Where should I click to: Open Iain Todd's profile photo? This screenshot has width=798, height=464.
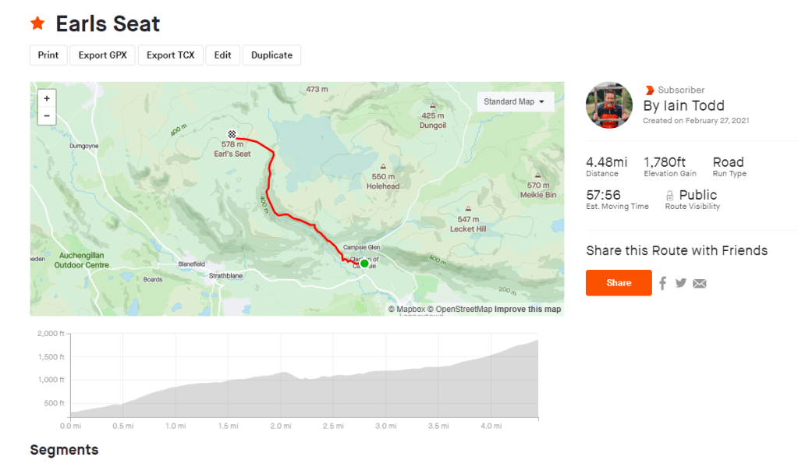[x=609, y=105]
